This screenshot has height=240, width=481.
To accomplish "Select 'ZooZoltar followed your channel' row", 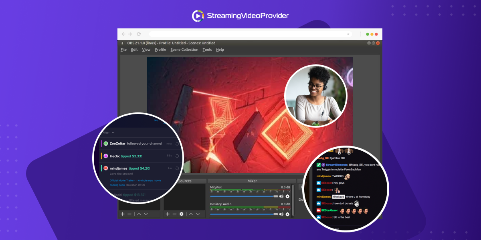I will point(141,144).
